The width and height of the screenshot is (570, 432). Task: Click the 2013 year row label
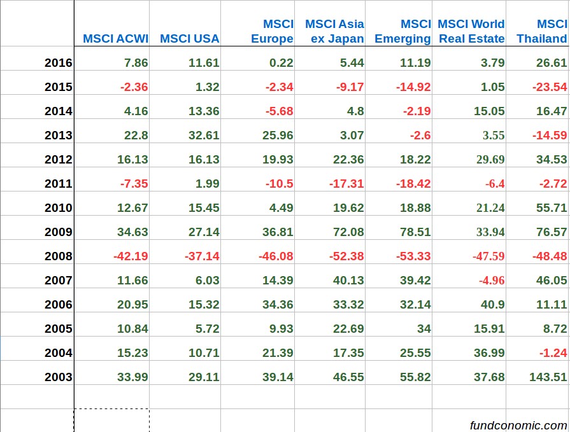point(59,136)
